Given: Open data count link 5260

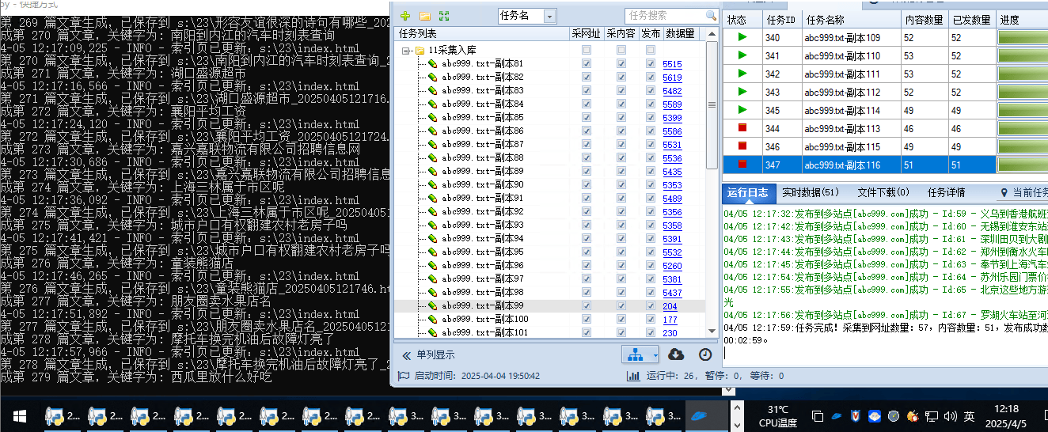Looking at the screenshot, I should pyautogui.click(x=672, y=266).
